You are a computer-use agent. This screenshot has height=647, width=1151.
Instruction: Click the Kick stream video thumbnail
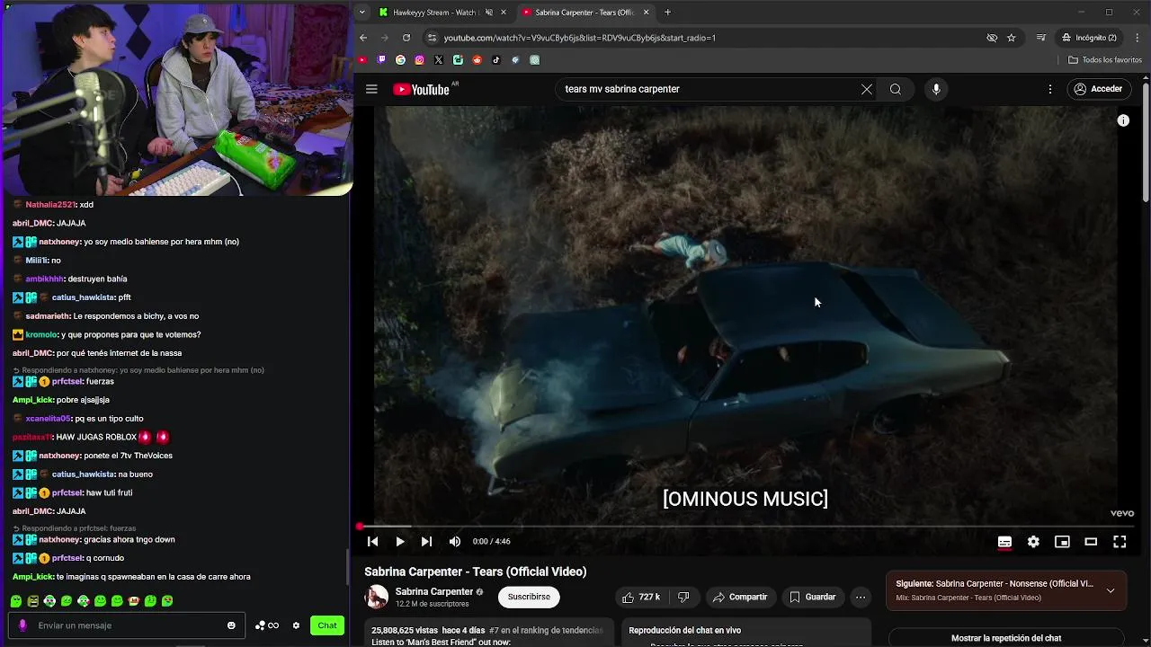176,97
